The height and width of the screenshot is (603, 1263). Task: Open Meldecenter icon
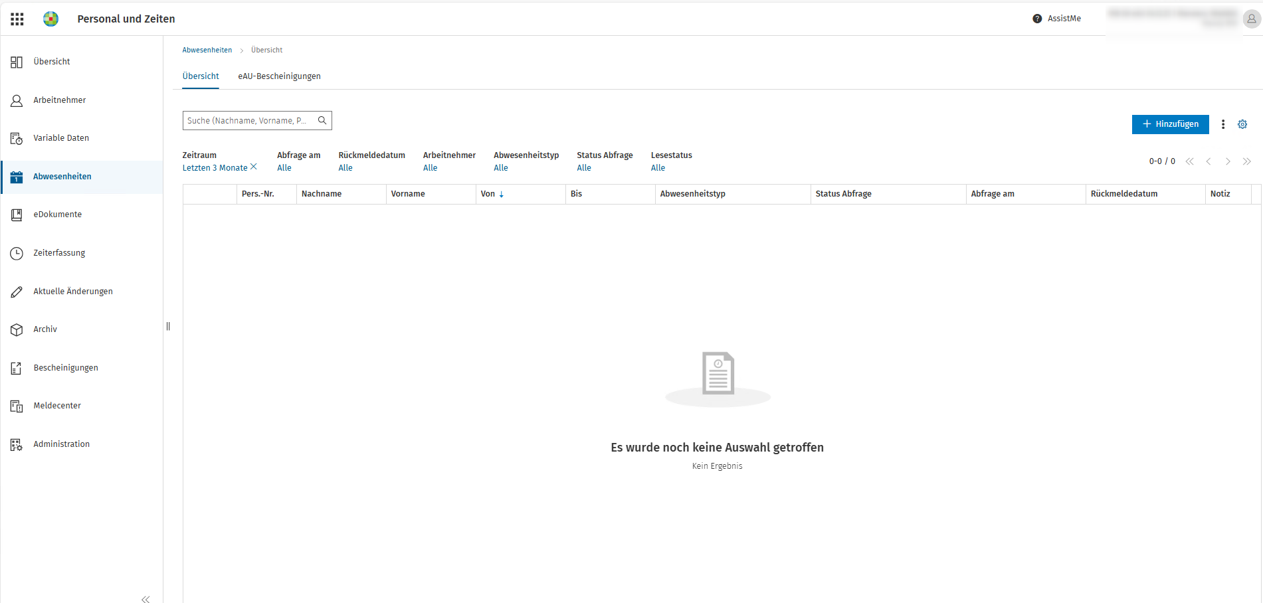coord(17,406)
